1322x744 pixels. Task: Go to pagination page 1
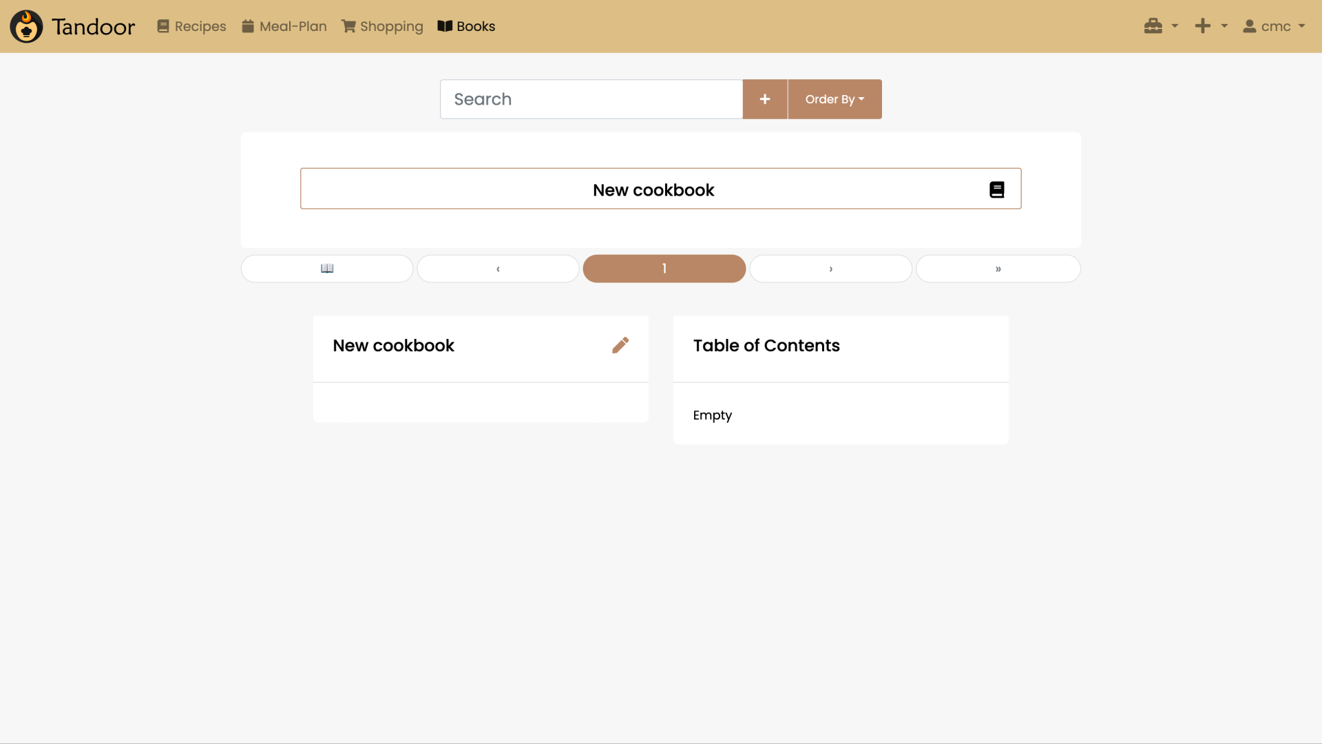(664, 269)
